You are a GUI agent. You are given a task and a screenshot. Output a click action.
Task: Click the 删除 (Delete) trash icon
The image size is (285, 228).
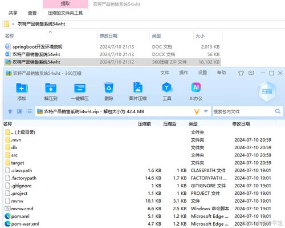pos(109,91)
